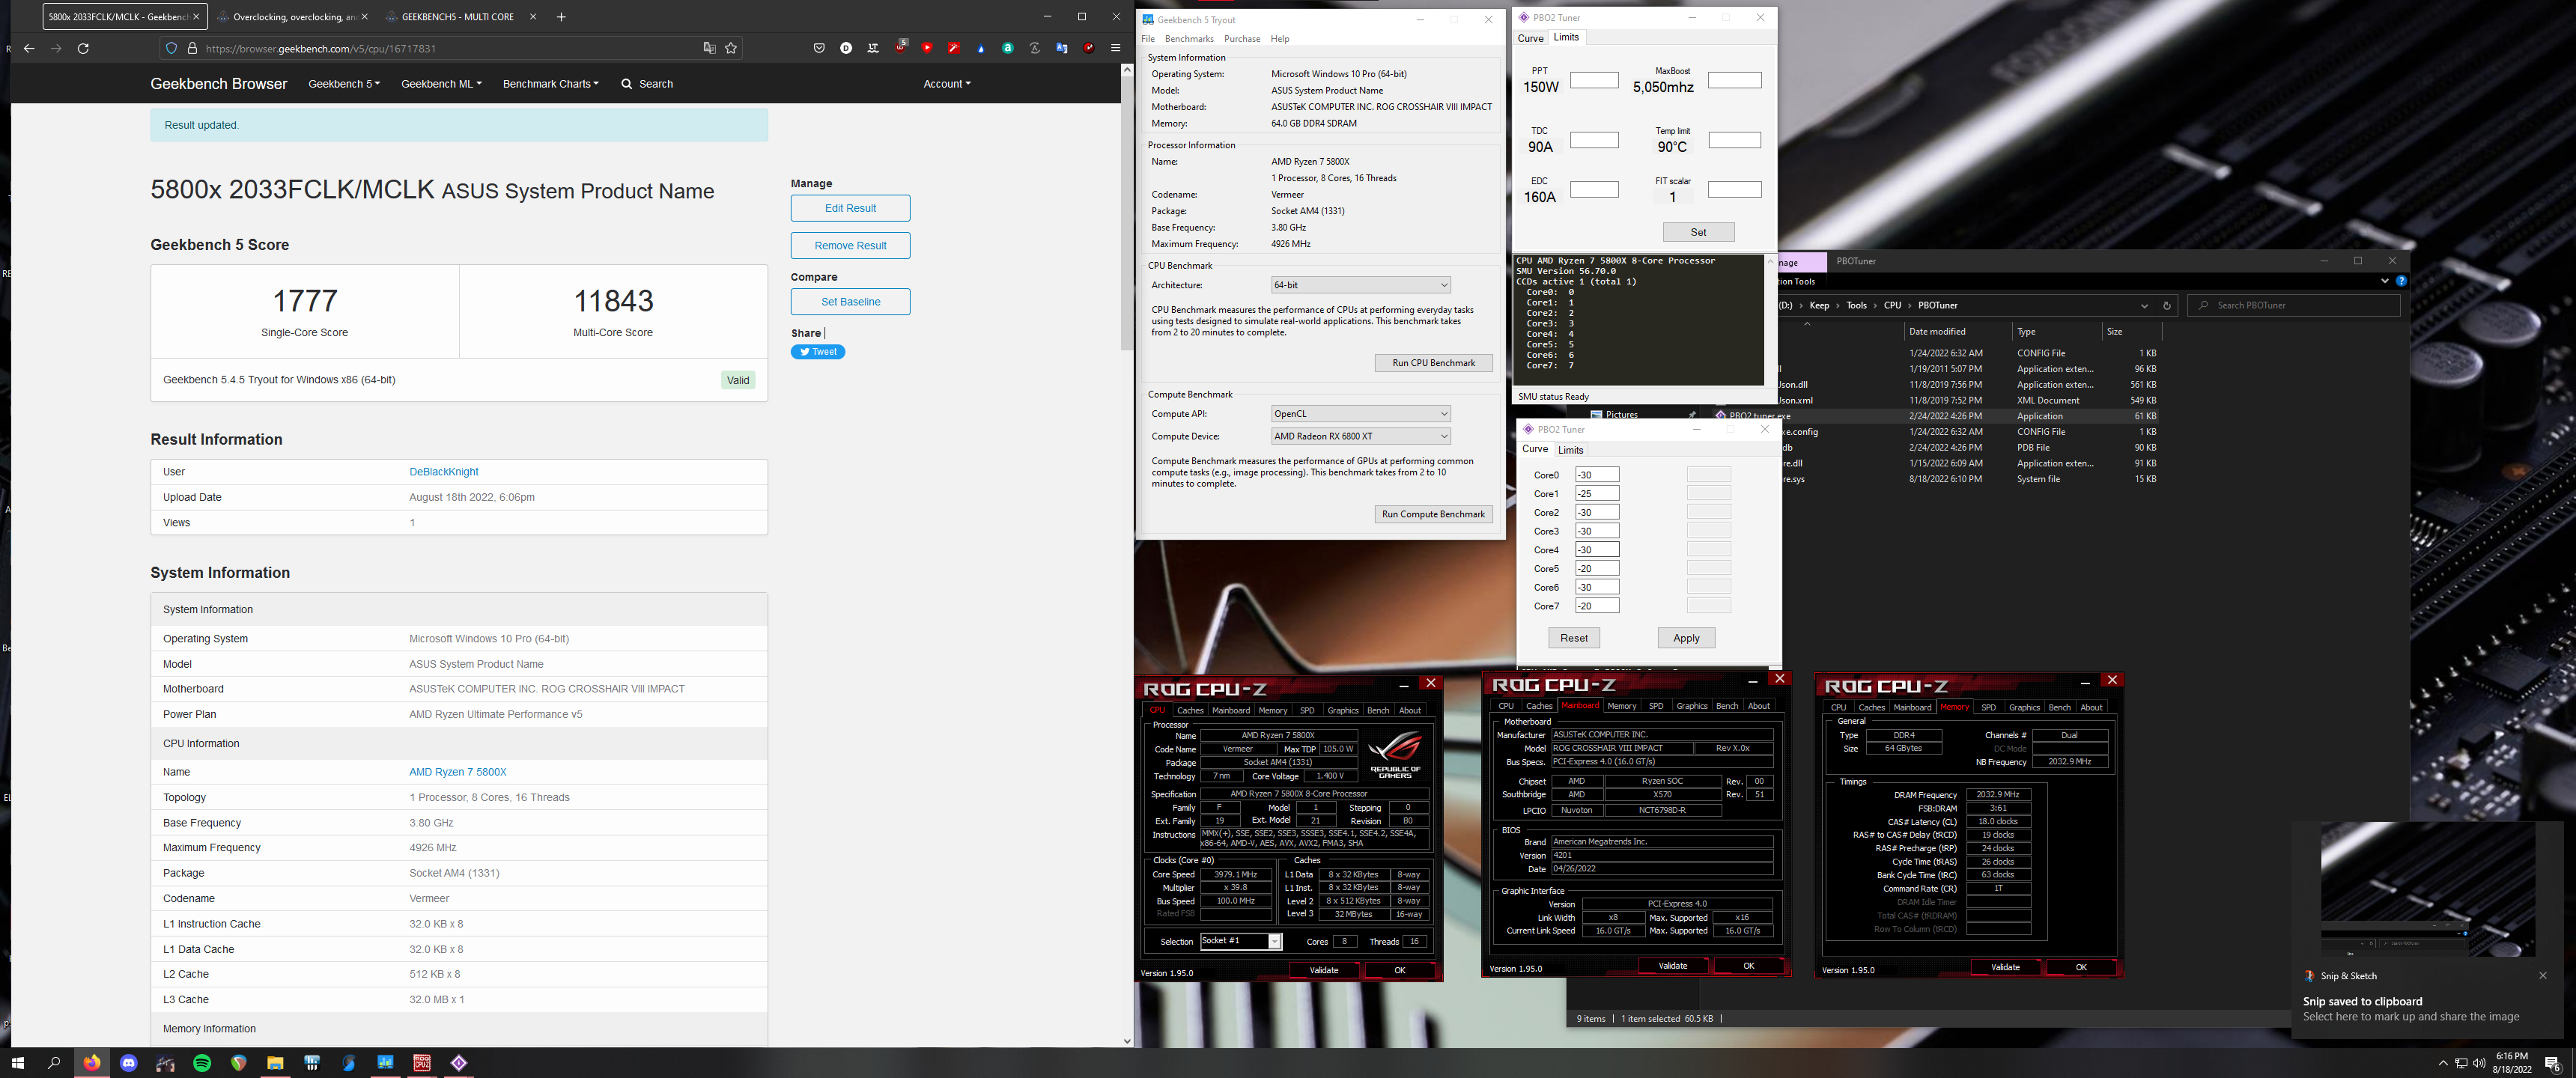Open the DeBlackKnight user profile link
The height and width of the screenshot is (1078, 2576).
click(443, 472)
